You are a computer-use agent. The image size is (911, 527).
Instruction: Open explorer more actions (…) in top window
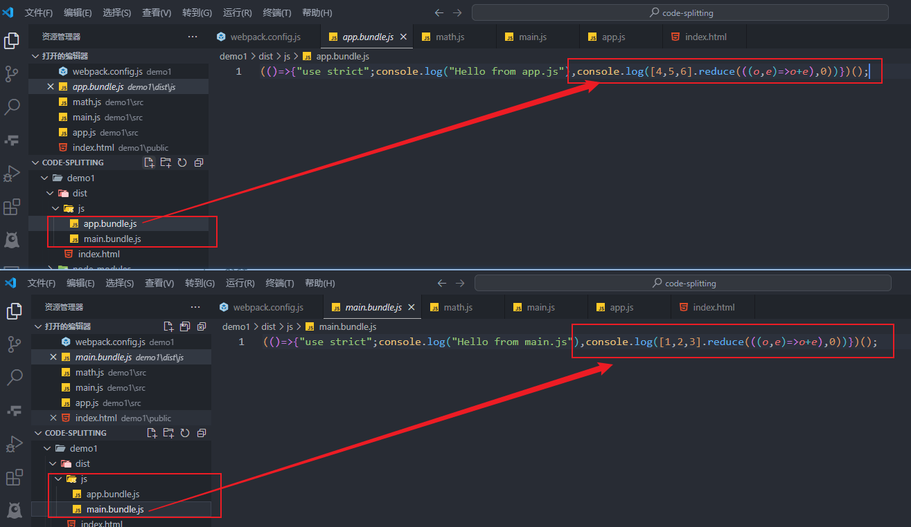point(193,37)
